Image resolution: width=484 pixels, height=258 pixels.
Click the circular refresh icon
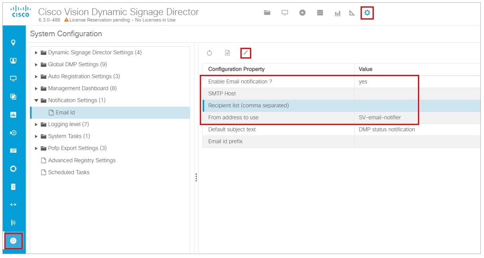click(210, 53)
